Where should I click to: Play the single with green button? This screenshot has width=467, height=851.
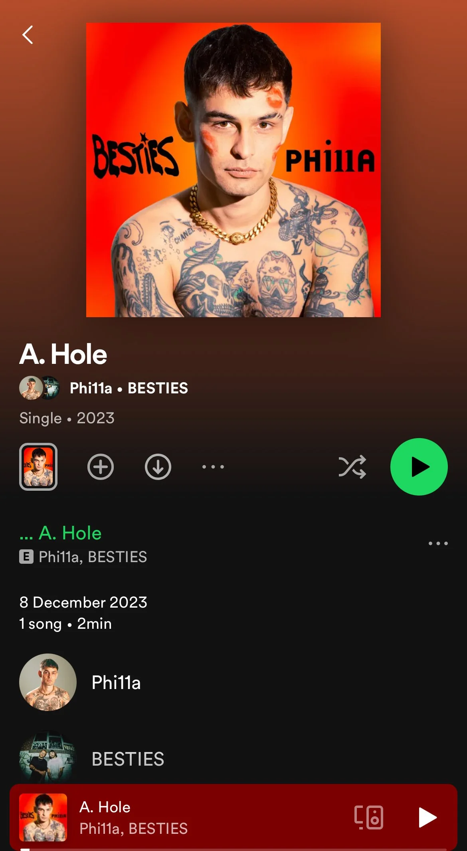419,467
